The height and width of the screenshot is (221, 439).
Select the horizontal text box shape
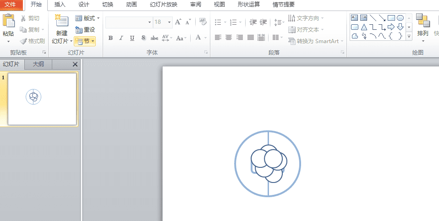(x=355, y=18)
